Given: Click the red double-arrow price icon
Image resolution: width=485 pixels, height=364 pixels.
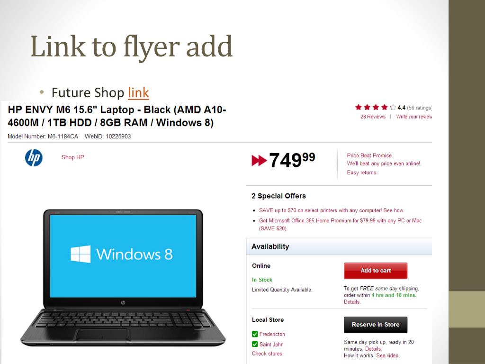Looking at the screenshot, I should click(259, 160).
